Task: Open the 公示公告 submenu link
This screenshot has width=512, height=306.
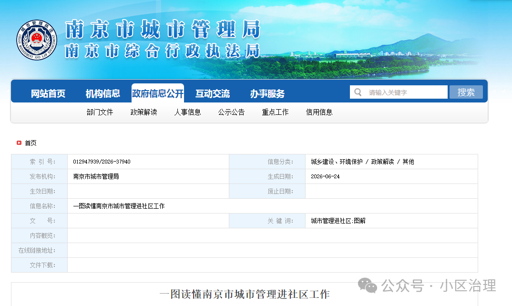Action: pyautogui.click(x=231, y=112)
